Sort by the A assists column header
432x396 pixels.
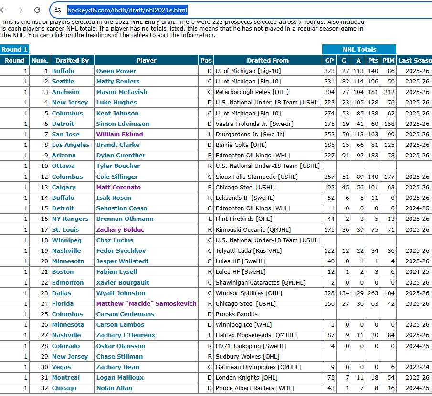point(358,60)
